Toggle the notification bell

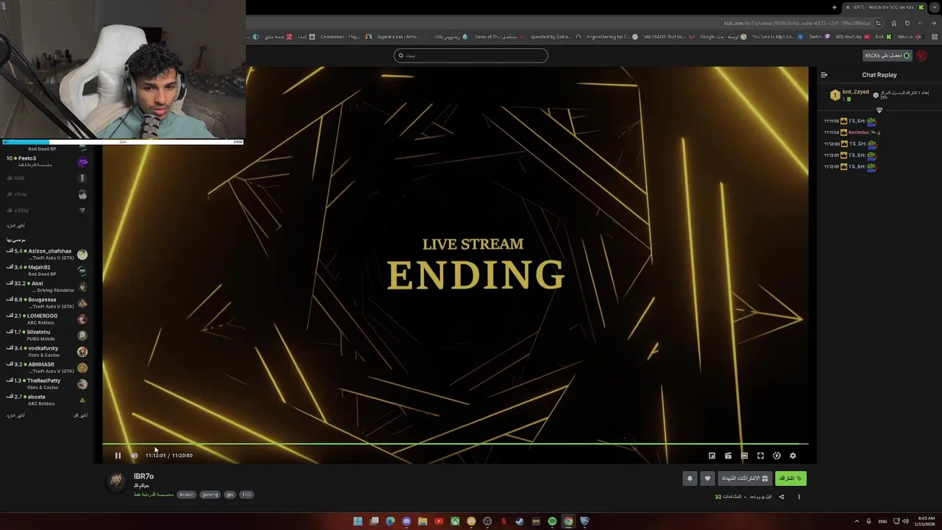tap(690, 478)
